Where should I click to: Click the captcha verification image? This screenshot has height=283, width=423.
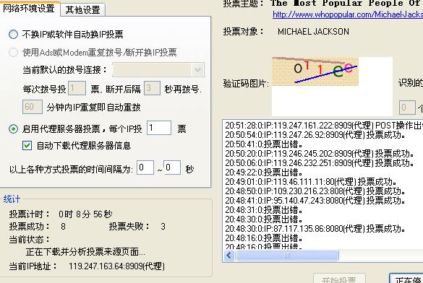315,71
